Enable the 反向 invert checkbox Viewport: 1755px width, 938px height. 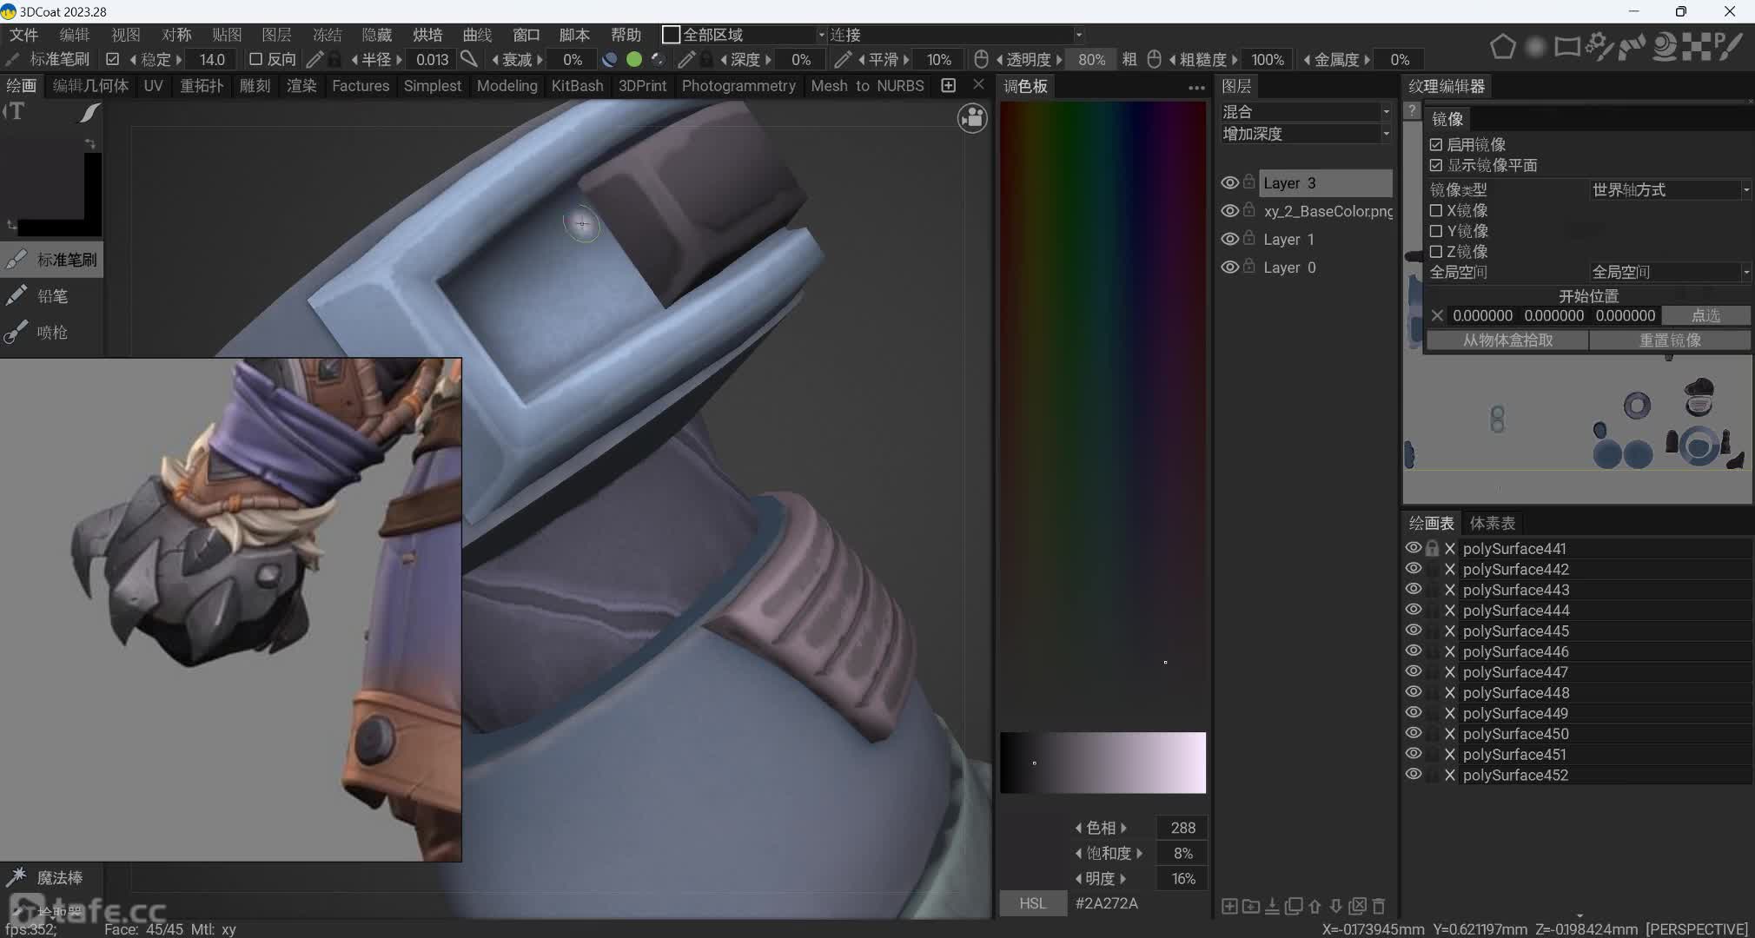255,59
